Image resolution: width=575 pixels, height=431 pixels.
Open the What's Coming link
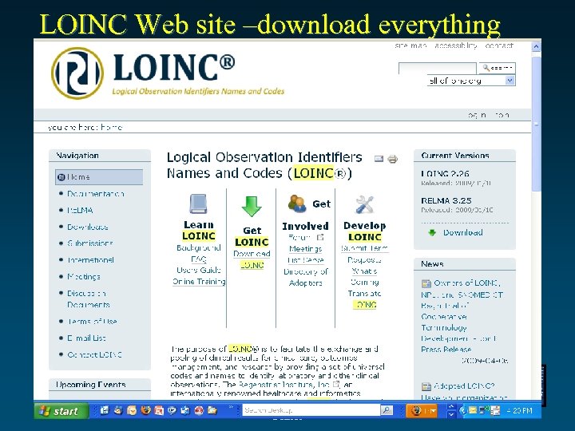pos(364,277)
